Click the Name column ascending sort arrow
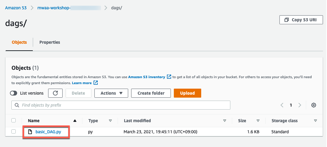The width and height of the screenshot is (327, 147). coord(75,121)
